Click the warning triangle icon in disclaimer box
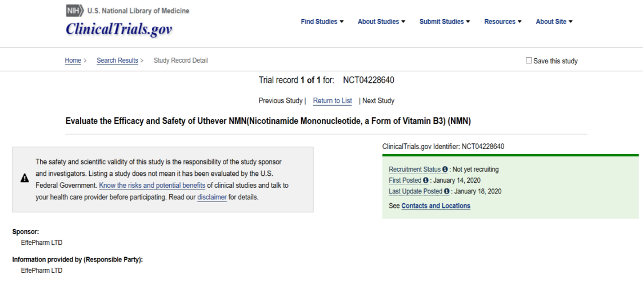This screenshot has height=294, width=643. (25, 178)
